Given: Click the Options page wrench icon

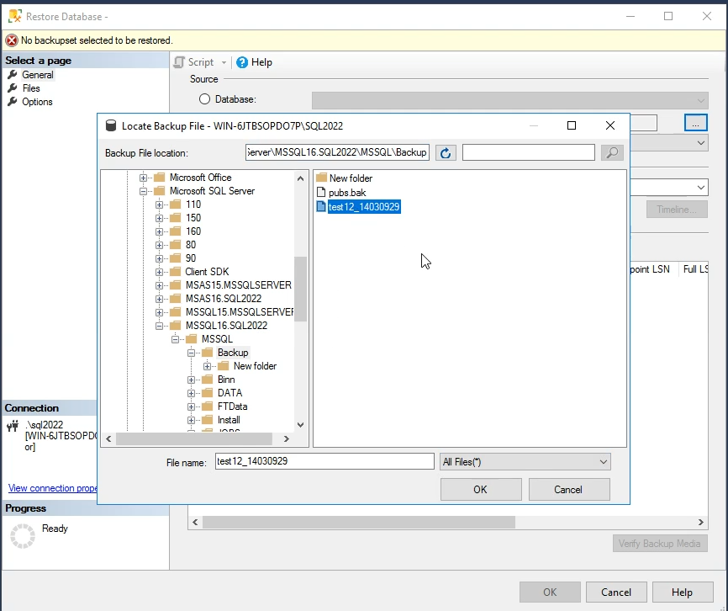Looking at the screenshot, I should [13, 101].
